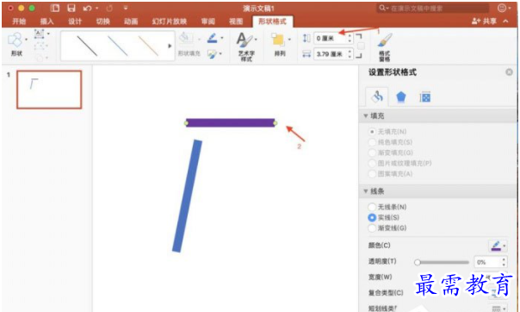Open the line color (颜色) swatch picker
The image size is (520, 312).
pos(498,246)
